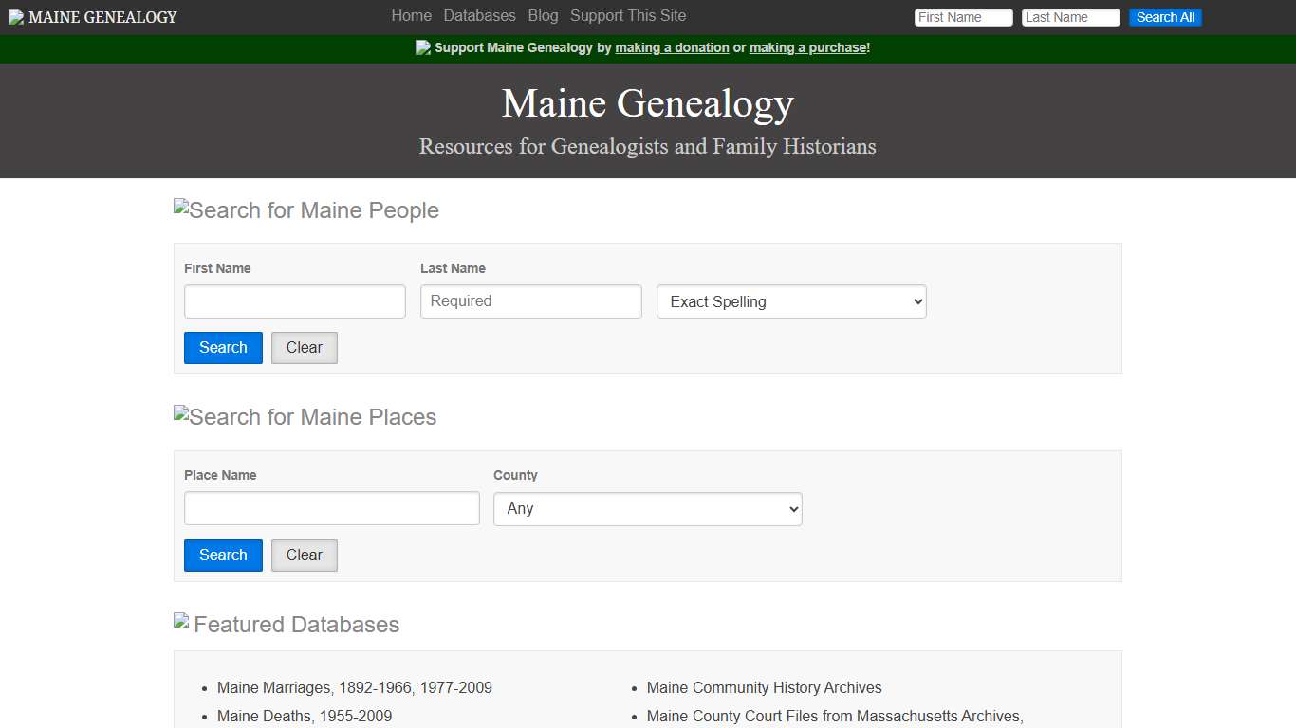The width and height of the screenshot is (1296, 728).
Task: Click the broken image icon near Search for Maine Places
Action: (x=180, y=416)
